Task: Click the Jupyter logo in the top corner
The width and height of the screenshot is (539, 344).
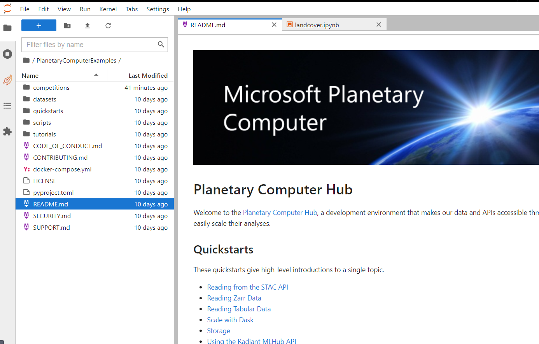Action: coord(7,9)
